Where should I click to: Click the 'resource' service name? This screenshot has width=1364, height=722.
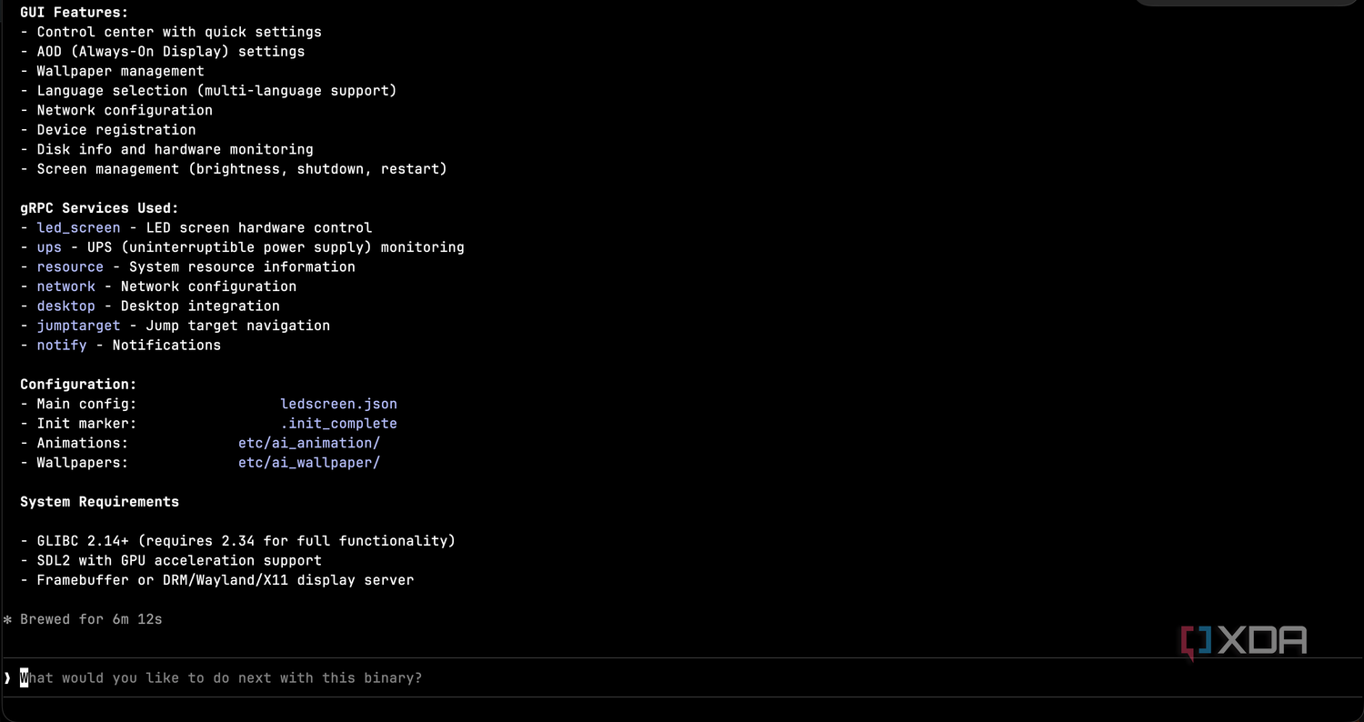point(70,266)
